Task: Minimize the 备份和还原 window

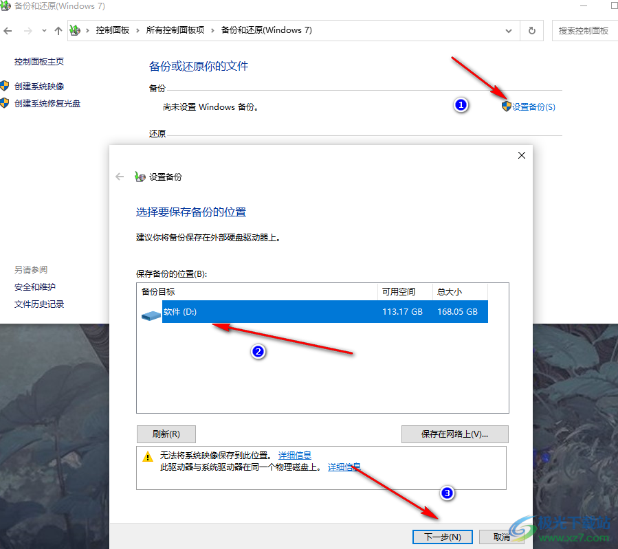Action: [584, 6]
